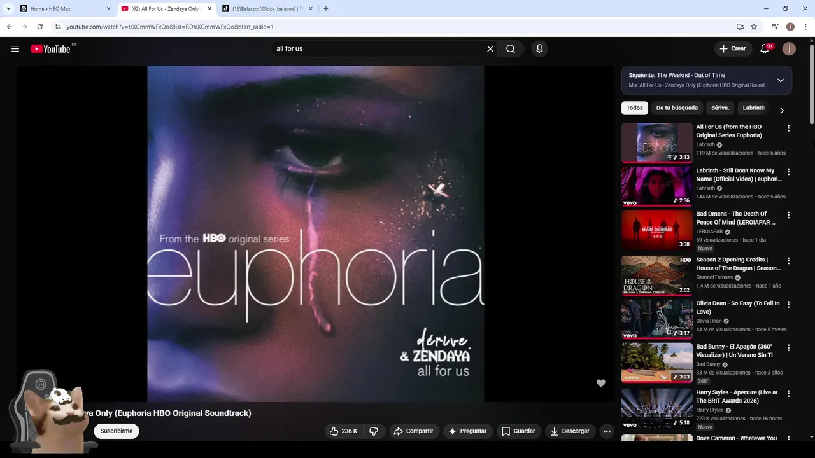Screen dimensions: 815x458
Task: Select the De tu búsqueda filter chip
Action: pos(677,108)
